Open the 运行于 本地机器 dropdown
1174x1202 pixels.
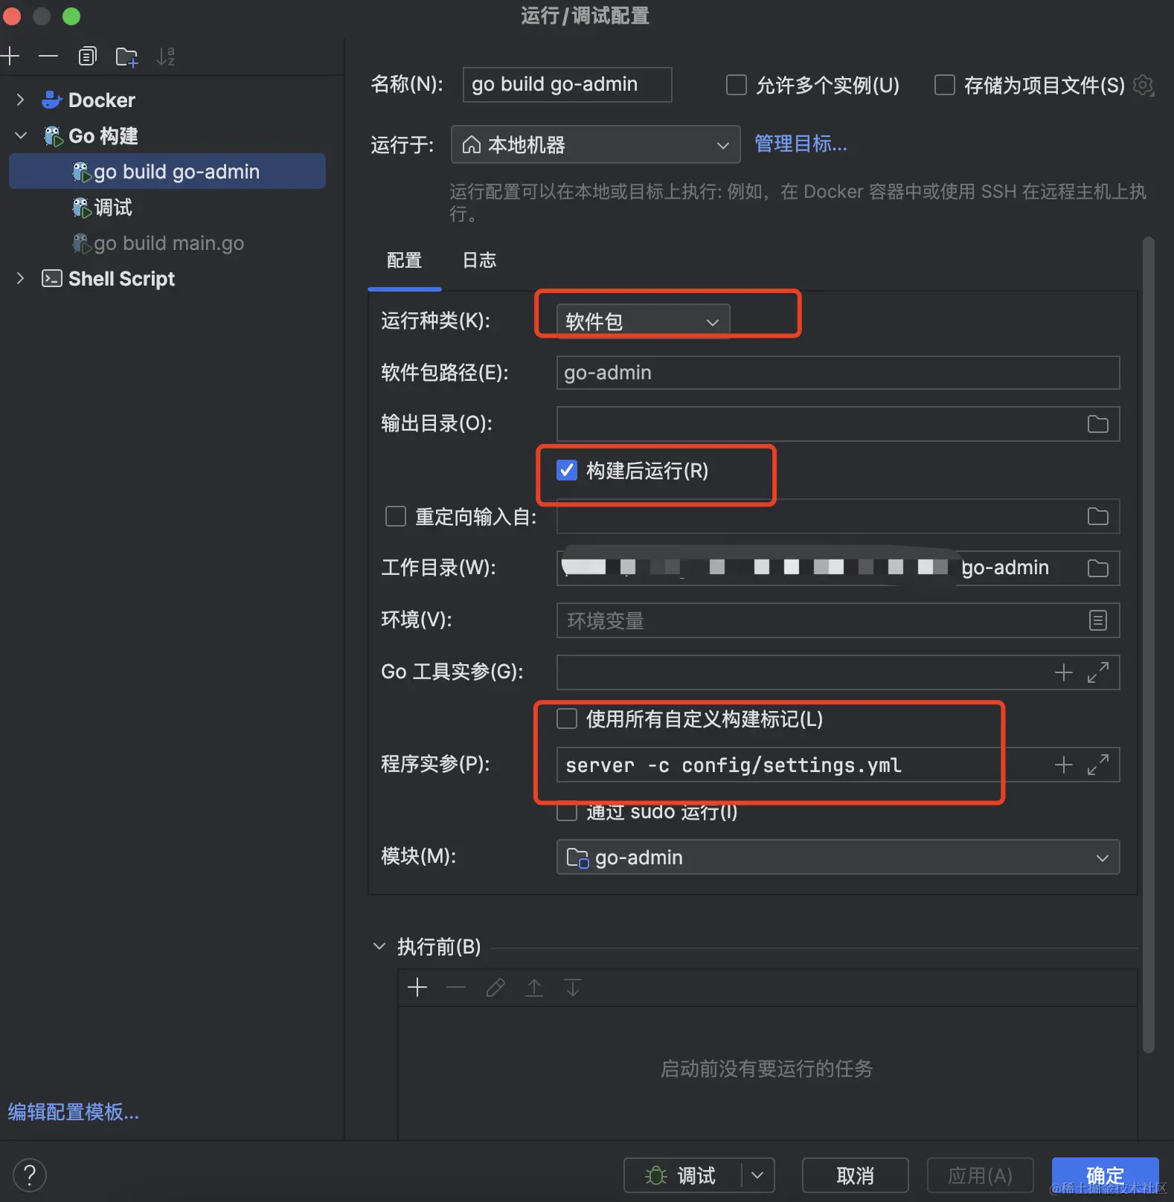[596, 144]
